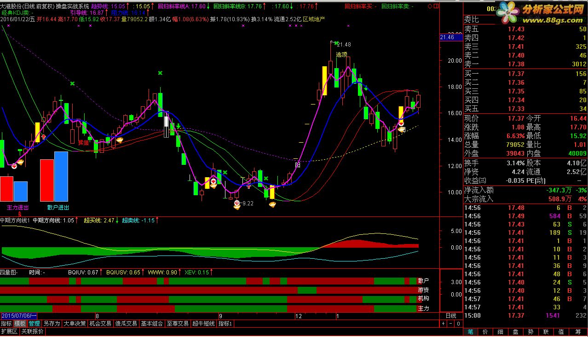
Task: Click the 委比 label in the quote panel
Action: [x=471, y=20]
